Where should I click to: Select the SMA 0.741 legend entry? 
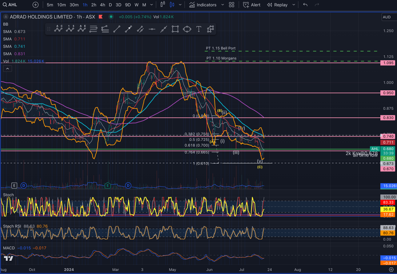coord(14,46)
